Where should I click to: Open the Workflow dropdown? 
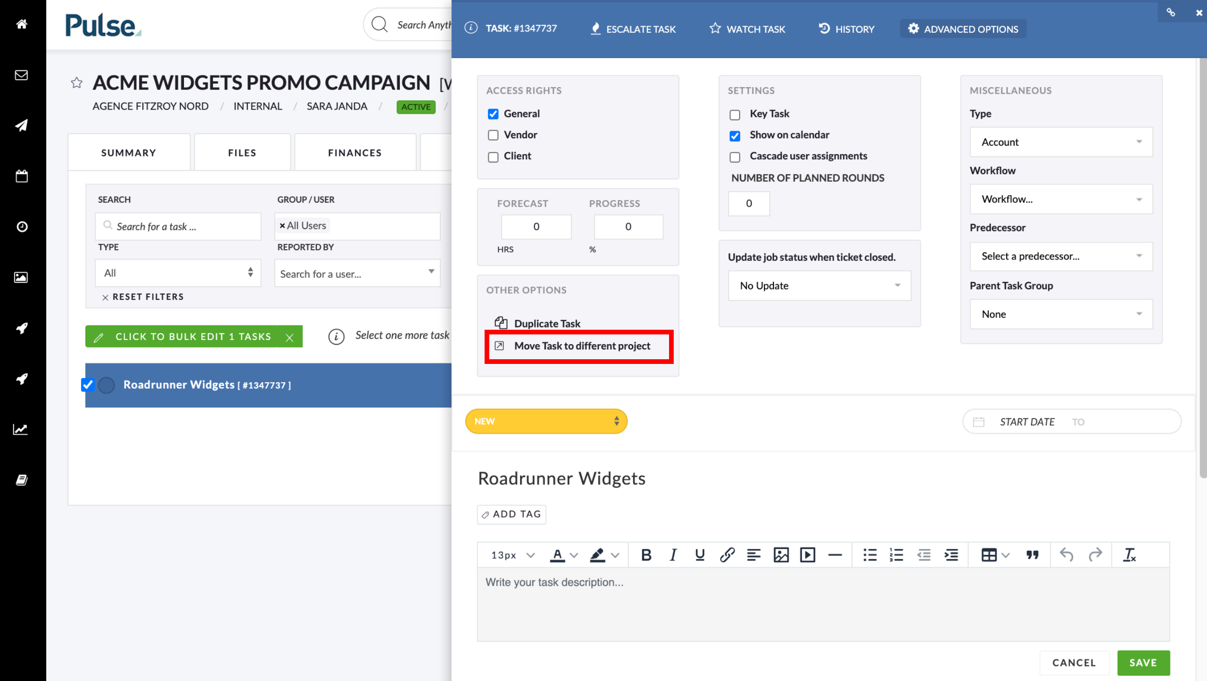1061,199
